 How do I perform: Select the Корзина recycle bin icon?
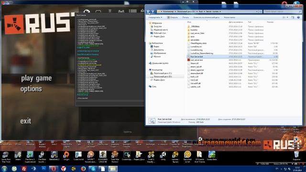(296, 156)
